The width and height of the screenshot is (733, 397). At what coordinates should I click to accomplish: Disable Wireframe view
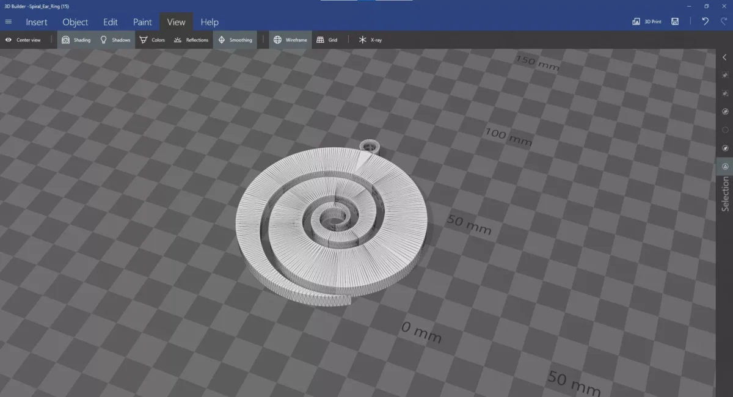coord(290,40)
